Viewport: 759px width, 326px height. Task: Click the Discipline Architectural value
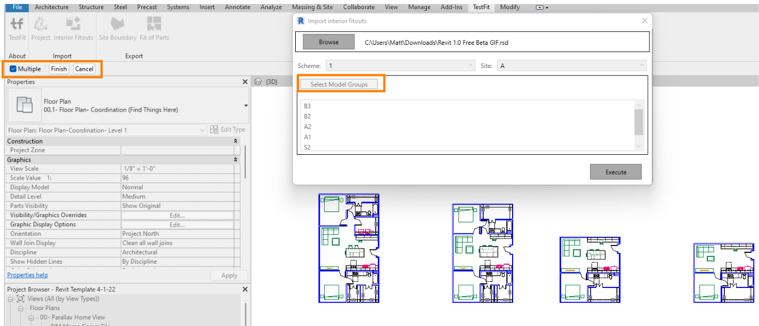(177, 252)
